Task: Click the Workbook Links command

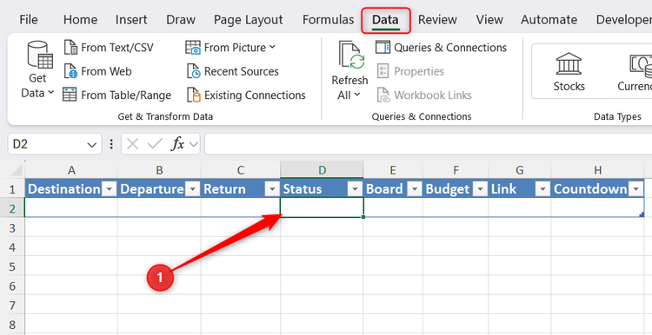Action: (424, 95)
